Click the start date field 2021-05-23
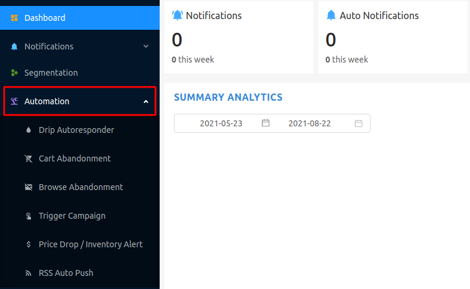 point(221,123)
